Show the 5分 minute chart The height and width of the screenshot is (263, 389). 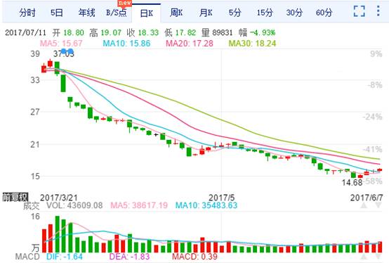(235, 13)
